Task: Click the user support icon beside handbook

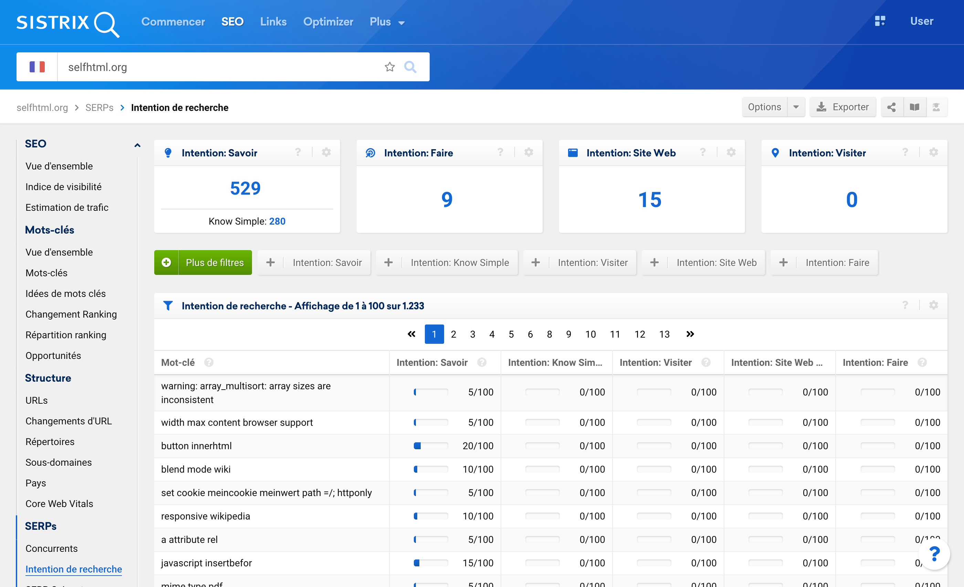Action: click(936, 107)
